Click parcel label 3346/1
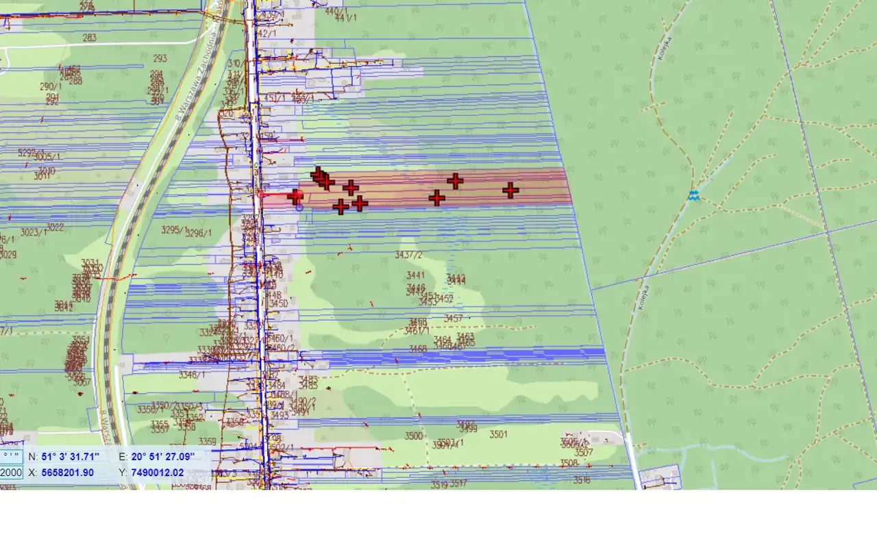 pos(191,375)
